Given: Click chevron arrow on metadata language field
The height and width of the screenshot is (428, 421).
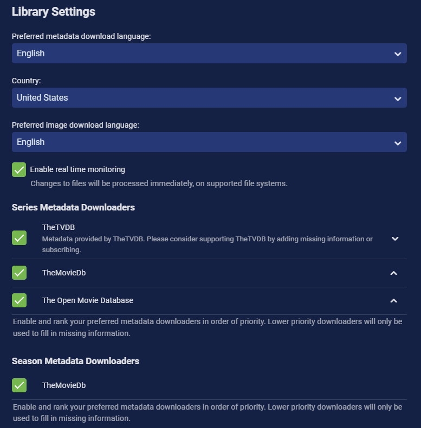Looking at the screenshot, I should click(398, 54).
